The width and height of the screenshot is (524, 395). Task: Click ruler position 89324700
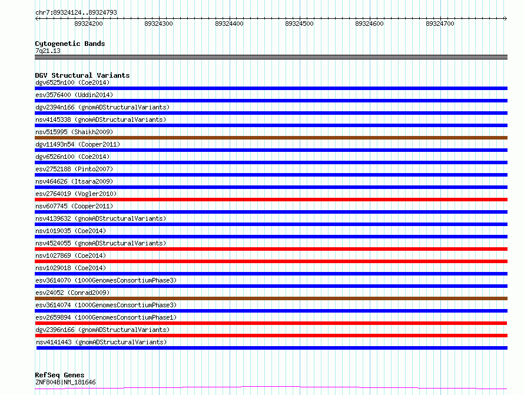(x=440, y=24)
